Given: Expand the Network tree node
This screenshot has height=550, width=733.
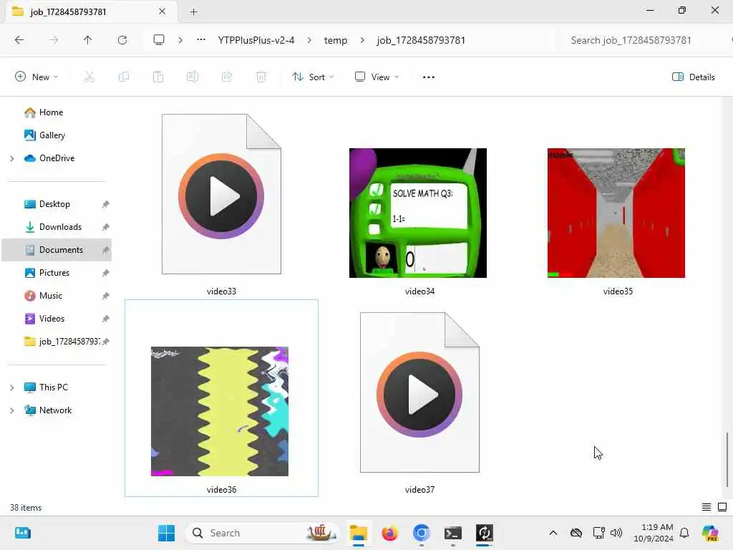Looking at the screenshot, I should (x=12, y=410).
